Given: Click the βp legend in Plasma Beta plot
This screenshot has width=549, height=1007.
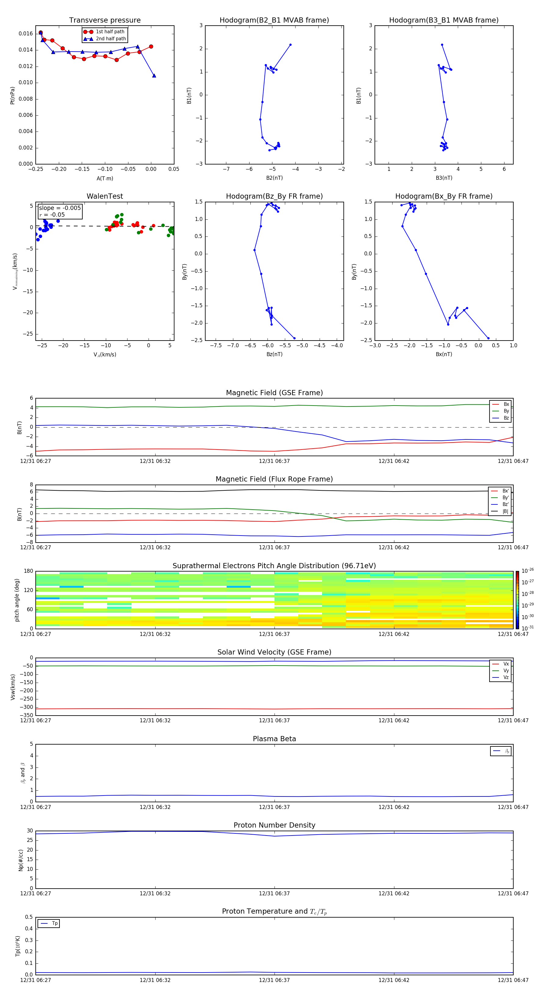Looking at the screenshot, I should (x=501, y=751).
